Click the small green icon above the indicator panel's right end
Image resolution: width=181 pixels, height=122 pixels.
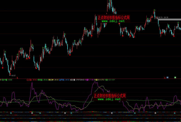175,77
